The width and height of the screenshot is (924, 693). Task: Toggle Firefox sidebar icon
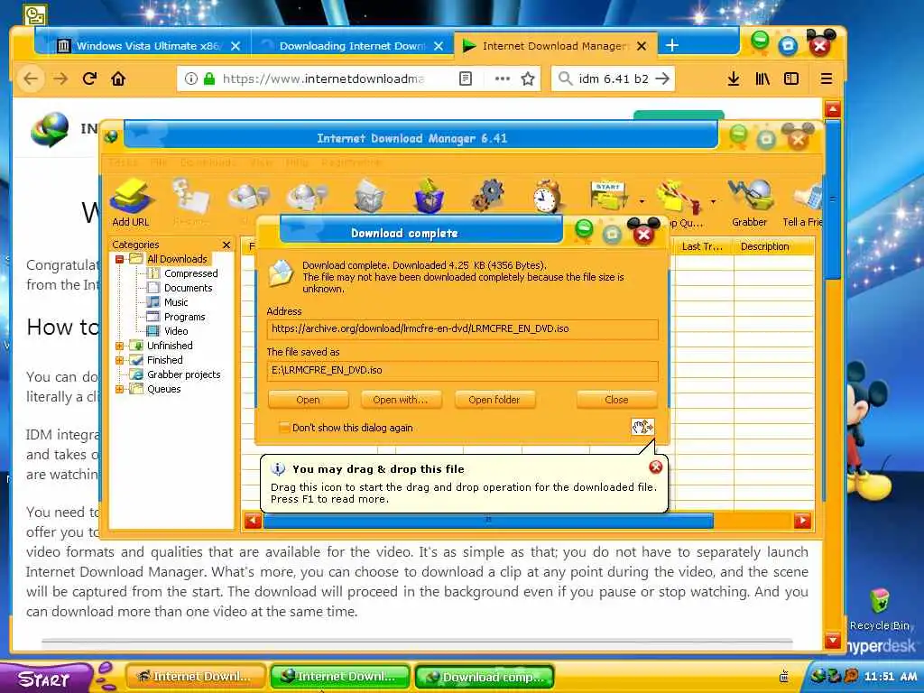click(791, 79)
